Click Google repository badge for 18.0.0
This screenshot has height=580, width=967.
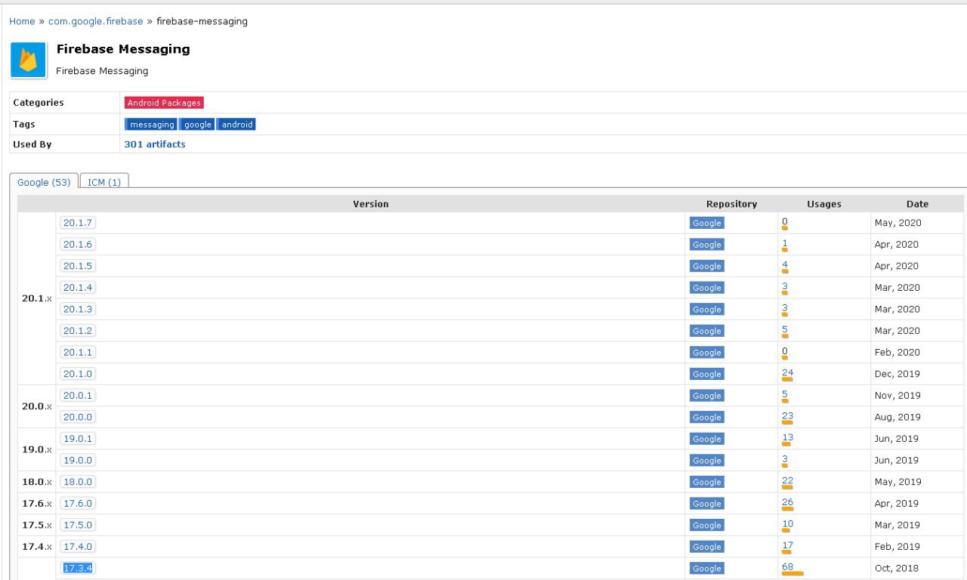(706, 482)
